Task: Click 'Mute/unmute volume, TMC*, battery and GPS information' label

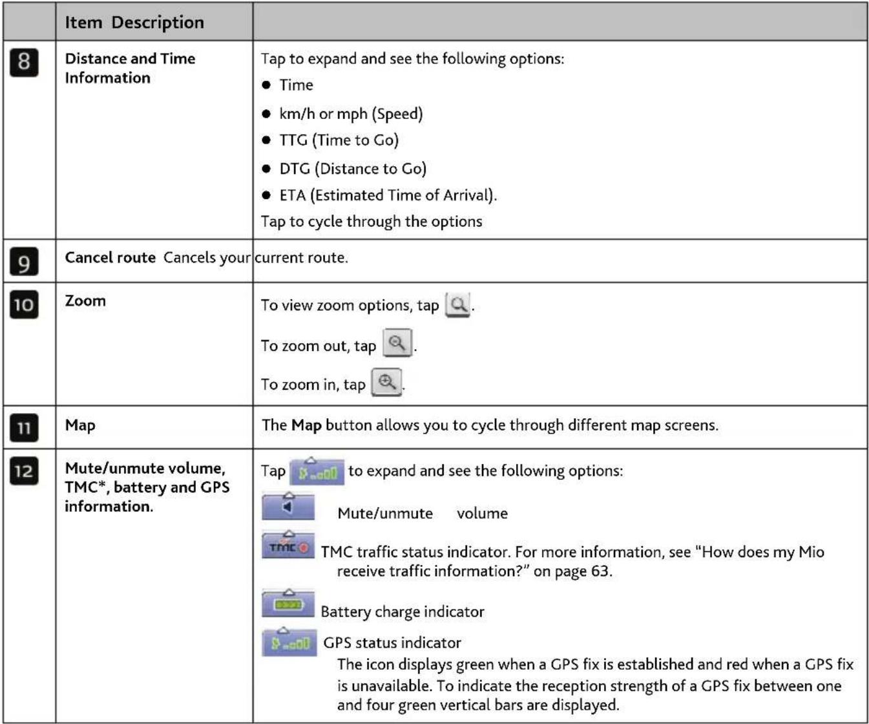Action: coord(147,487)
